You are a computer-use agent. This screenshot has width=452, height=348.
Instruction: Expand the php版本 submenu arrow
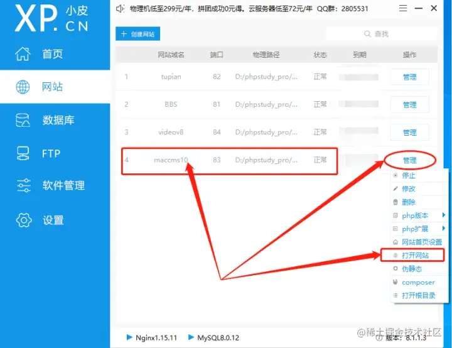click(444, 215)
